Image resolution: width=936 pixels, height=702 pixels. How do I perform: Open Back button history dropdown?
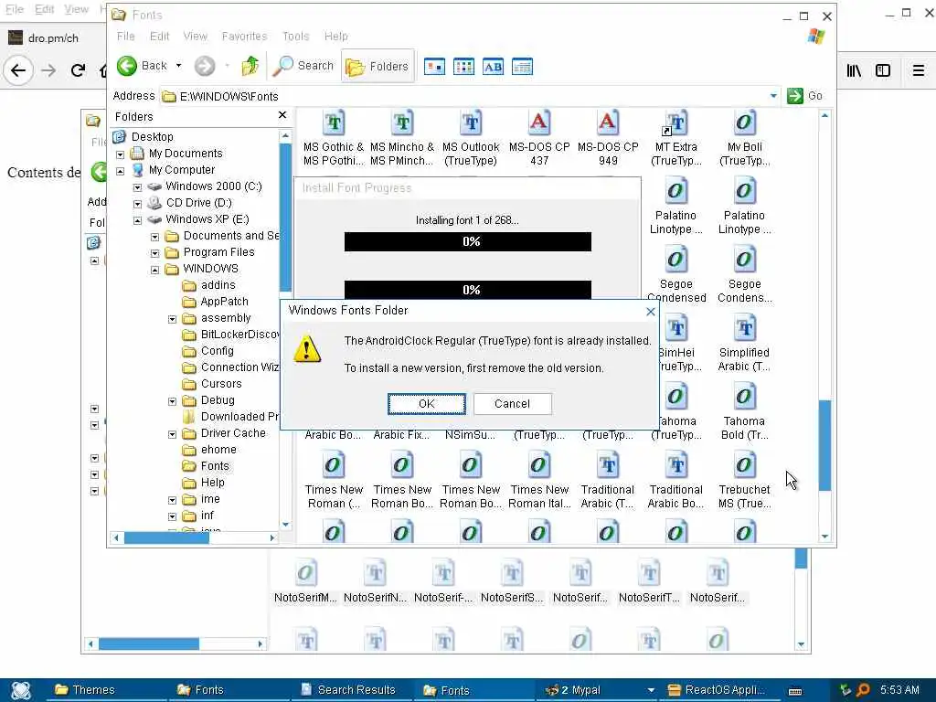[178, 66]
